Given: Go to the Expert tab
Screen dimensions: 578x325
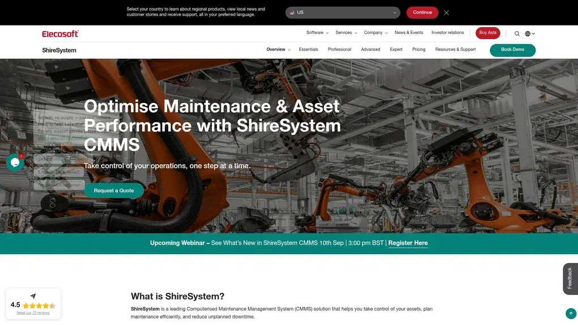Looking at the screenshot, I should click(396, 49).
